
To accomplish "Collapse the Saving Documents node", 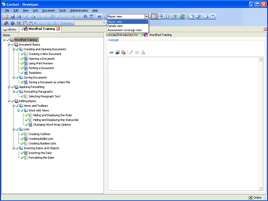I will click(x=14, y=77).
